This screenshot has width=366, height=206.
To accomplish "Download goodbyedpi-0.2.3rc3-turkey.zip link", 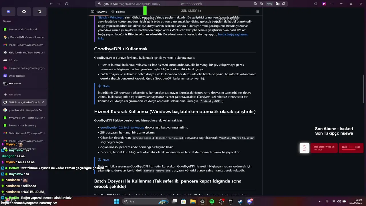I will click(122, 128).
